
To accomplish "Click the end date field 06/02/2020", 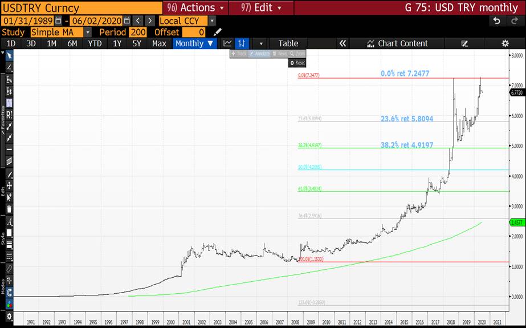I will coord(97,21).
